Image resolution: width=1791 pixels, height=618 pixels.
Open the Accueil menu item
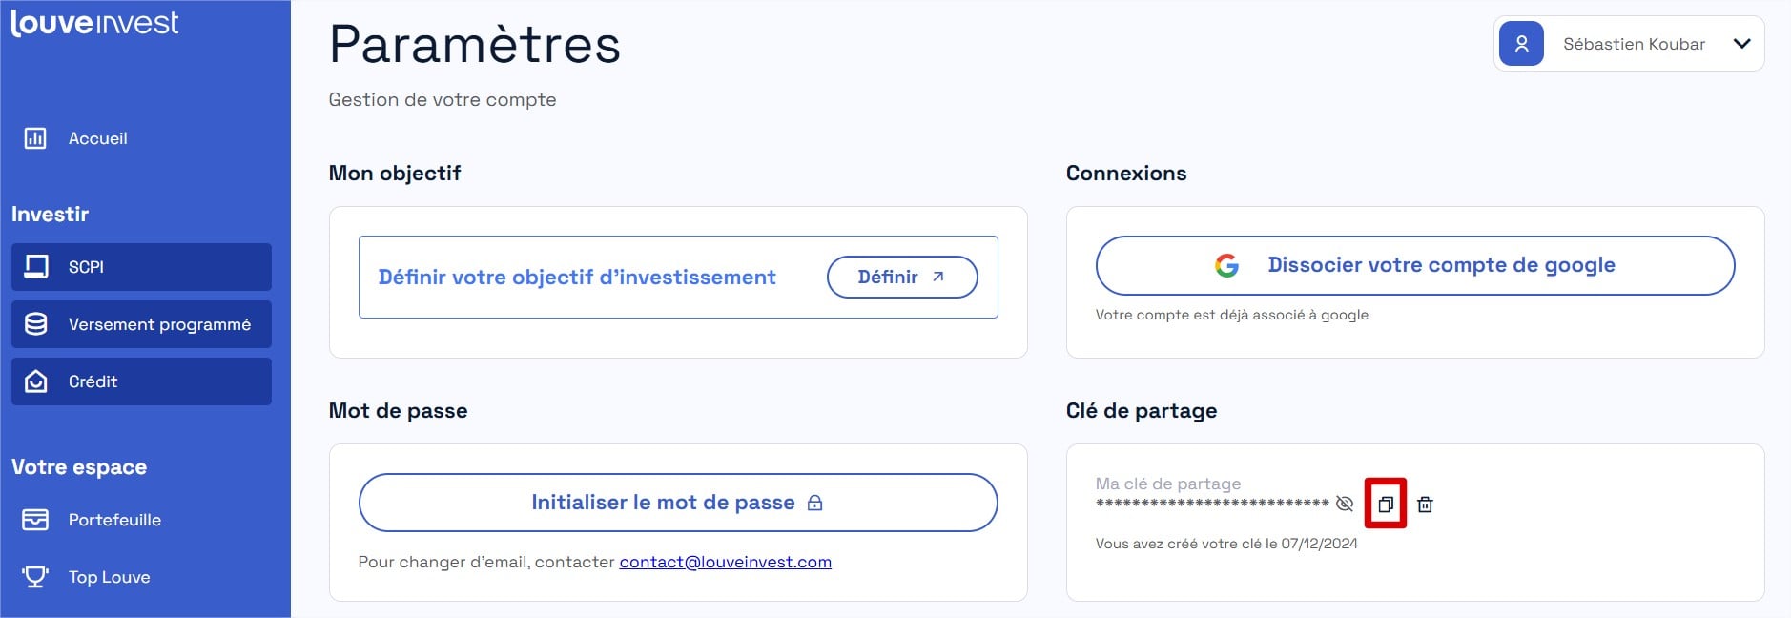(97, 138)
